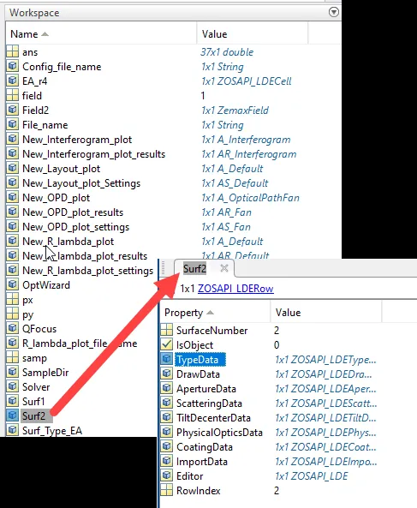417x508 pixels.
Task: Click the ans matrix variable icon
Action: pyautogui.click(x=12, y=52)
